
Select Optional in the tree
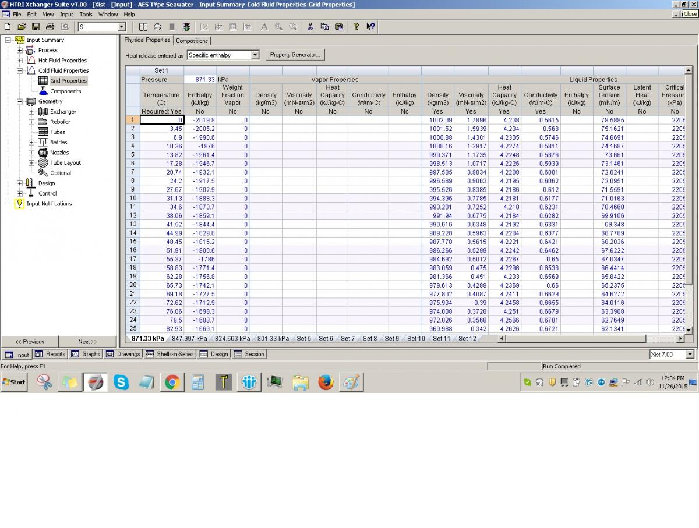(x=61, y=173)
